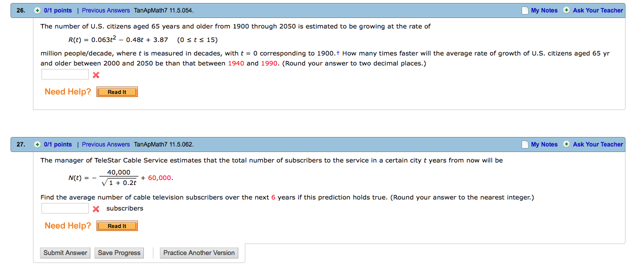Open the dagger footnote after 1900
The image size is (630, 269).
pyautogui.click(x=339, y=53)
